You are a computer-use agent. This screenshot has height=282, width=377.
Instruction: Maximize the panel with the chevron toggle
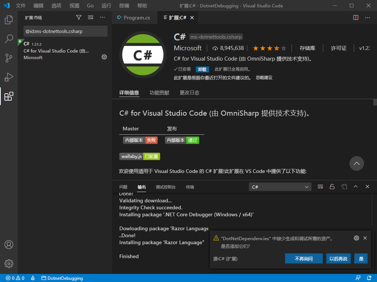coord(356,187)
